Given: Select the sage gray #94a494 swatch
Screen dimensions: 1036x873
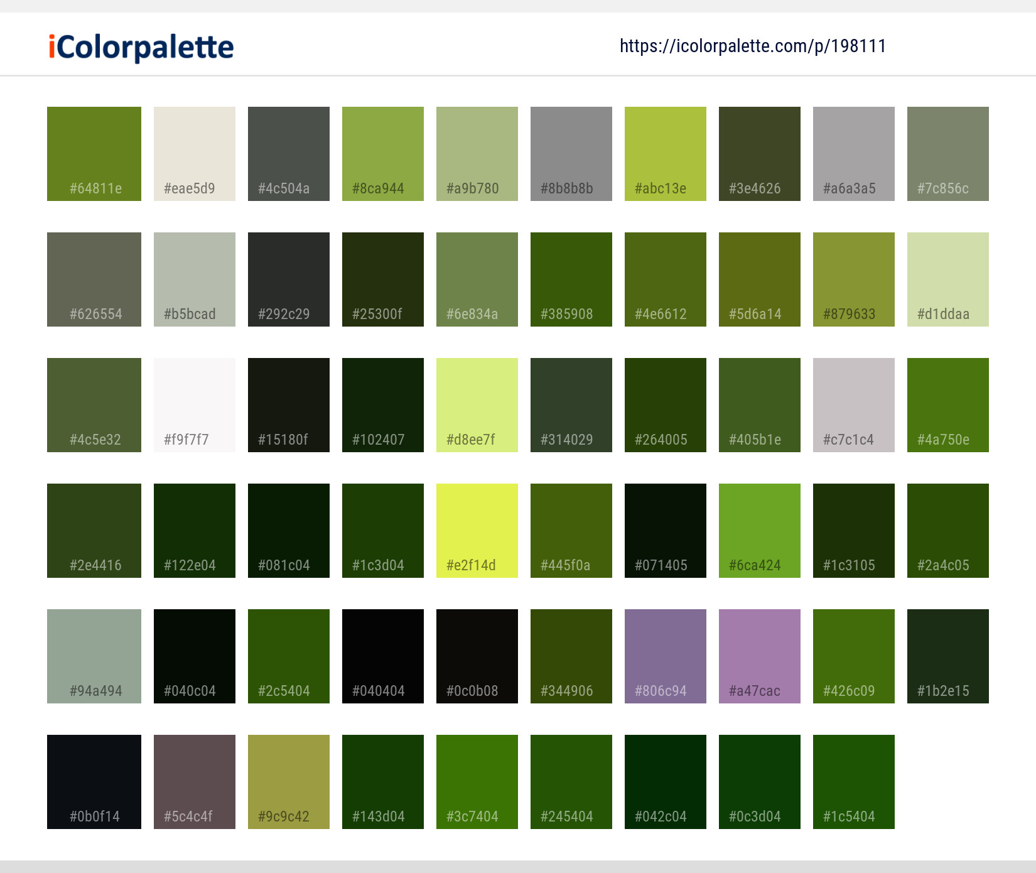Looking at the screenshot, I should 94,656.
